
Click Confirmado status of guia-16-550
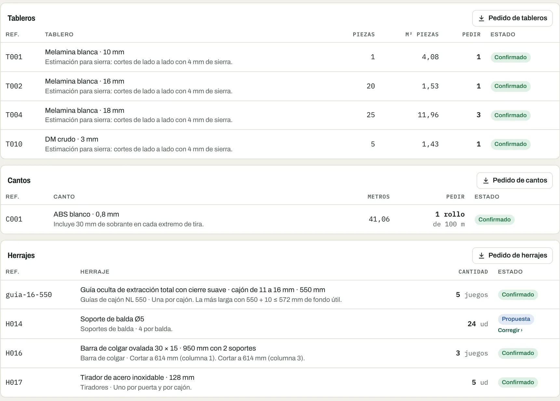(518, 295)
